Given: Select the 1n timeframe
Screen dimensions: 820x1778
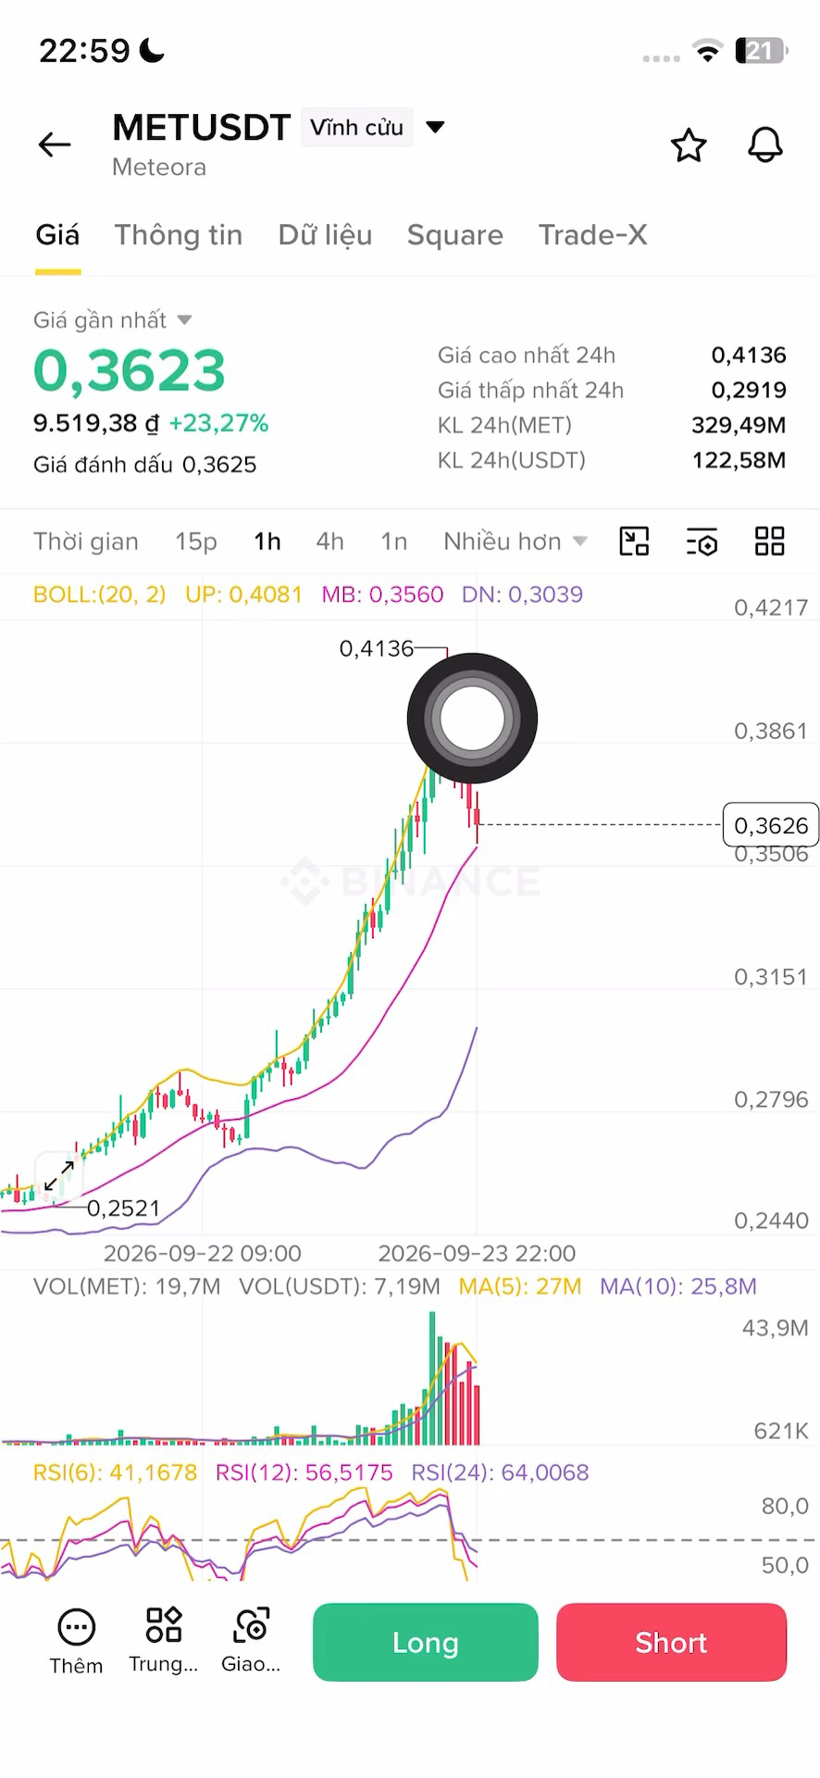Looking at the screenshot, I should 394,541.
